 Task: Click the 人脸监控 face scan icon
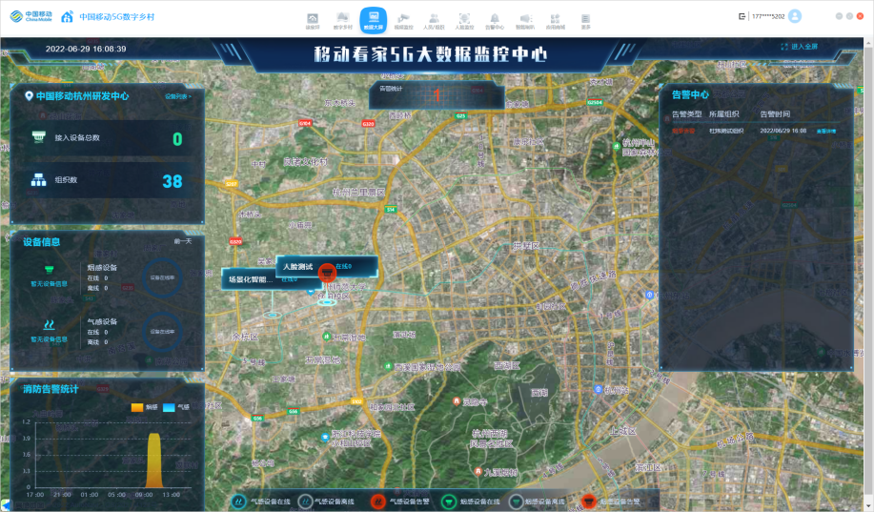tap(464, 19)
